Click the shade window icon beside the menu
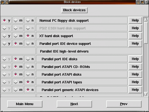Viewport: 149px width, 112px height. point(7,2)
